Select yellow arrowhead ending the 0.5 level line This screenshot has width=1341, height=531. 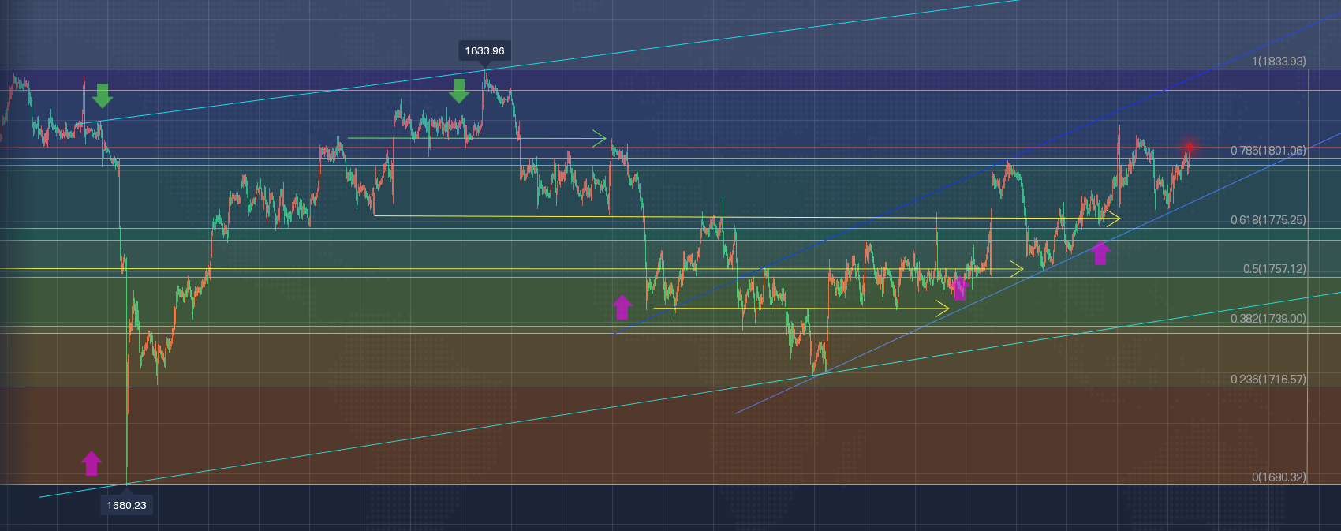[1017, 269]
